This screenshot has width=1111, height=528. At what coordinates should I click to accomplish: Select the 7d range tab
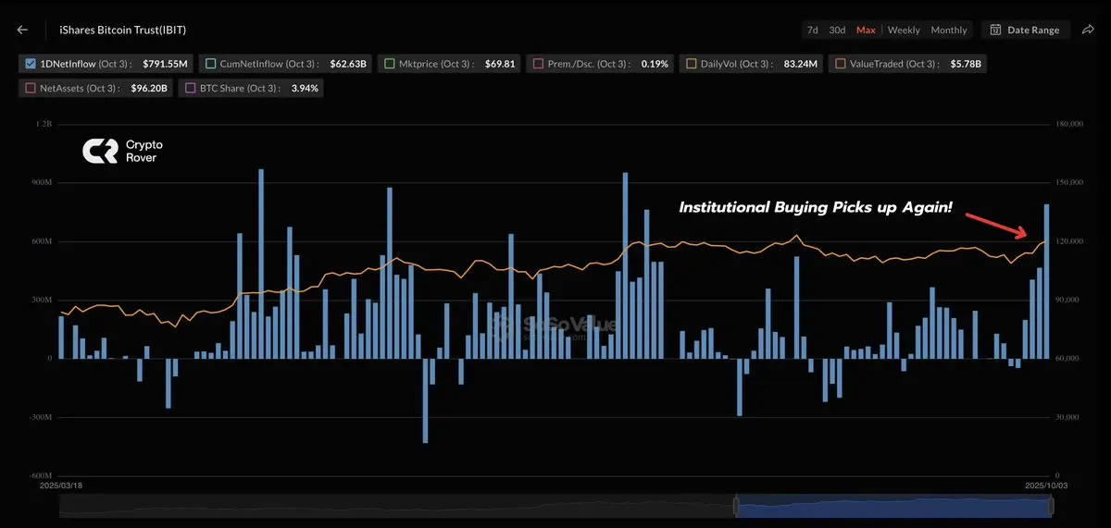[x=812, y=30]
